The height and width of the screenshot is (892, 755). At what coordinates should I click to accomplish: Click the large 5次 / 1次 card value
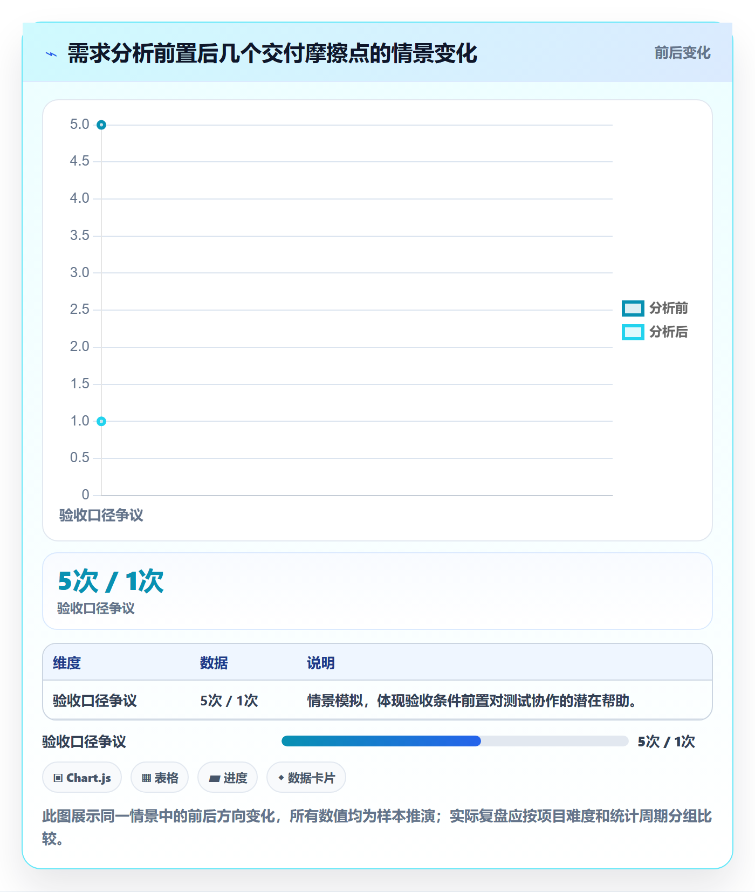(111, 581)
